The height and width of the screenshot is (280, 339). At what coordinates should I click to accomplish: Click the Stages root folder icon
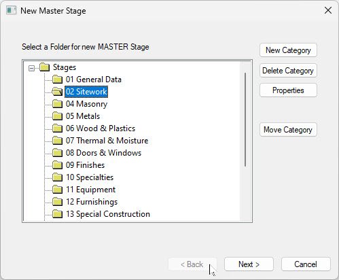tap(44, 67)
